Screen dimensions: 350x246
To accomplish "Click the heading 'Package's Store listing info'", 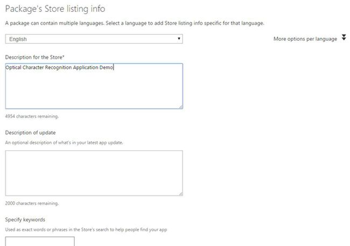I will (55, 9).
